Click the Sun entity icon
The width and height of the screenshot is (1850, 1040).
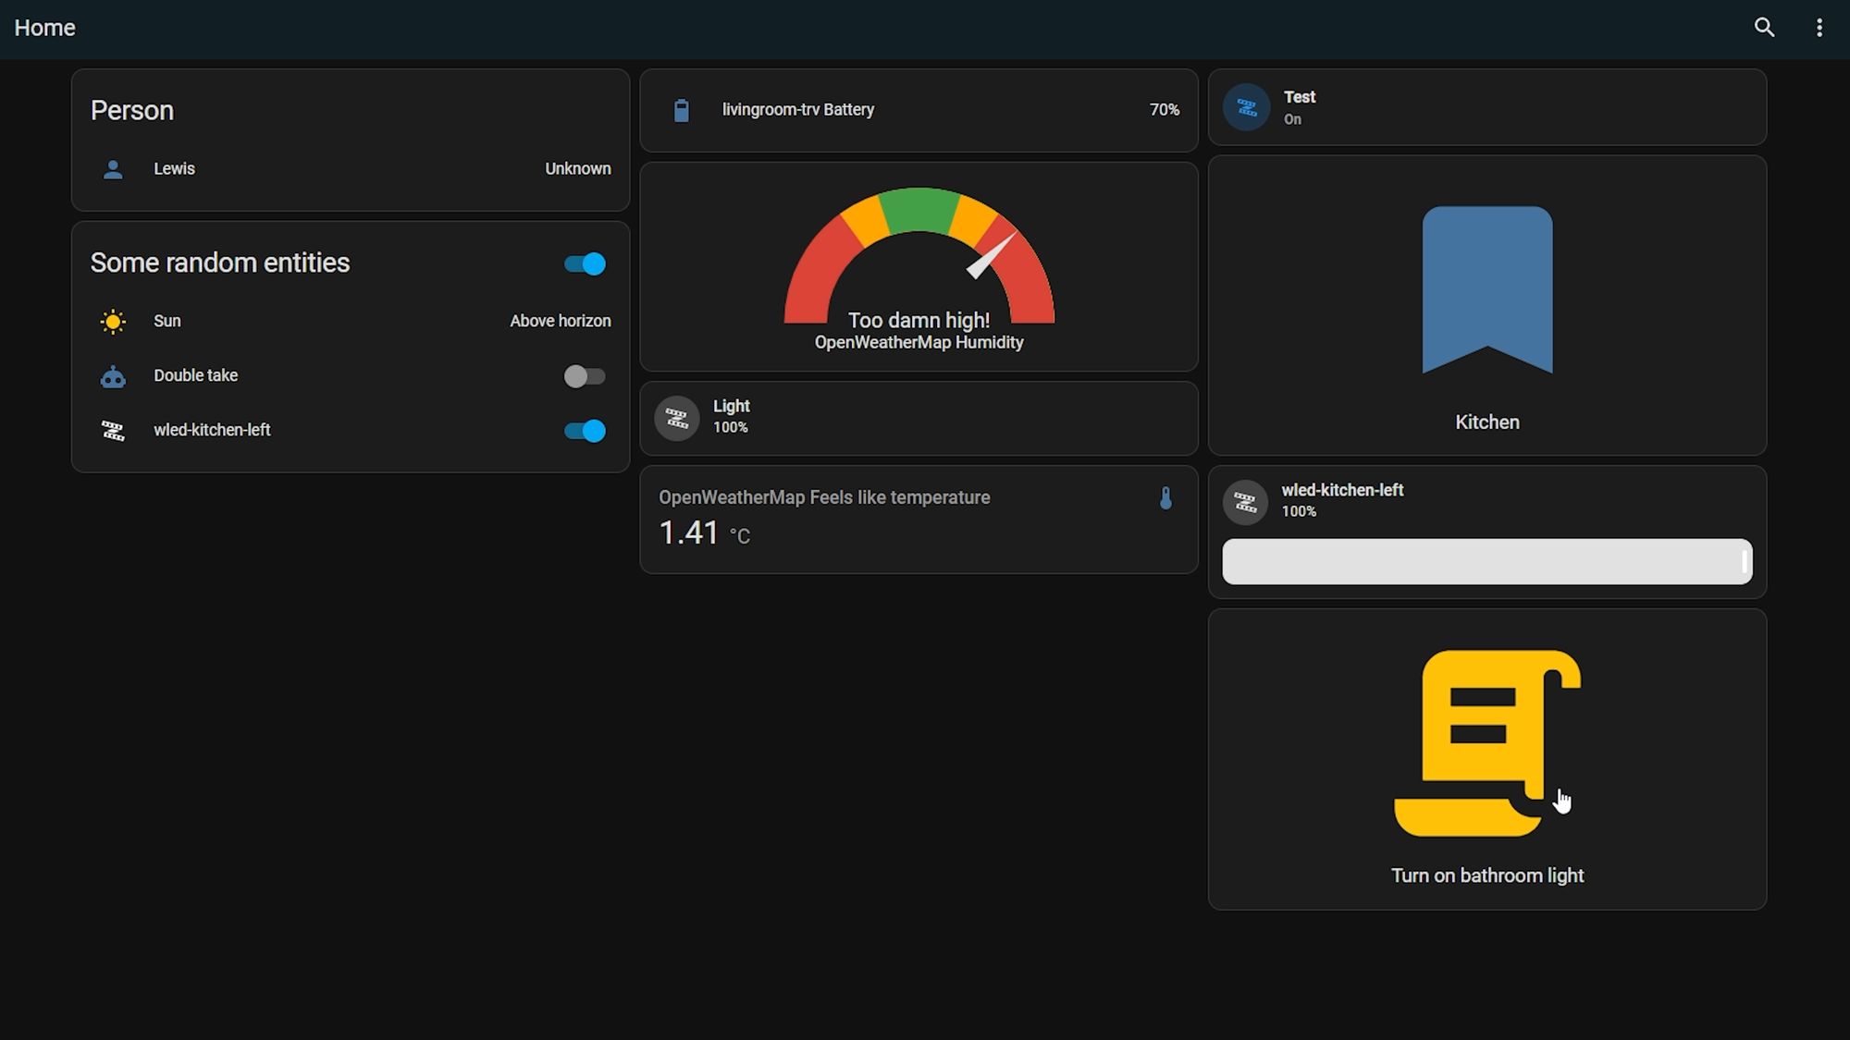pos(113,322)
